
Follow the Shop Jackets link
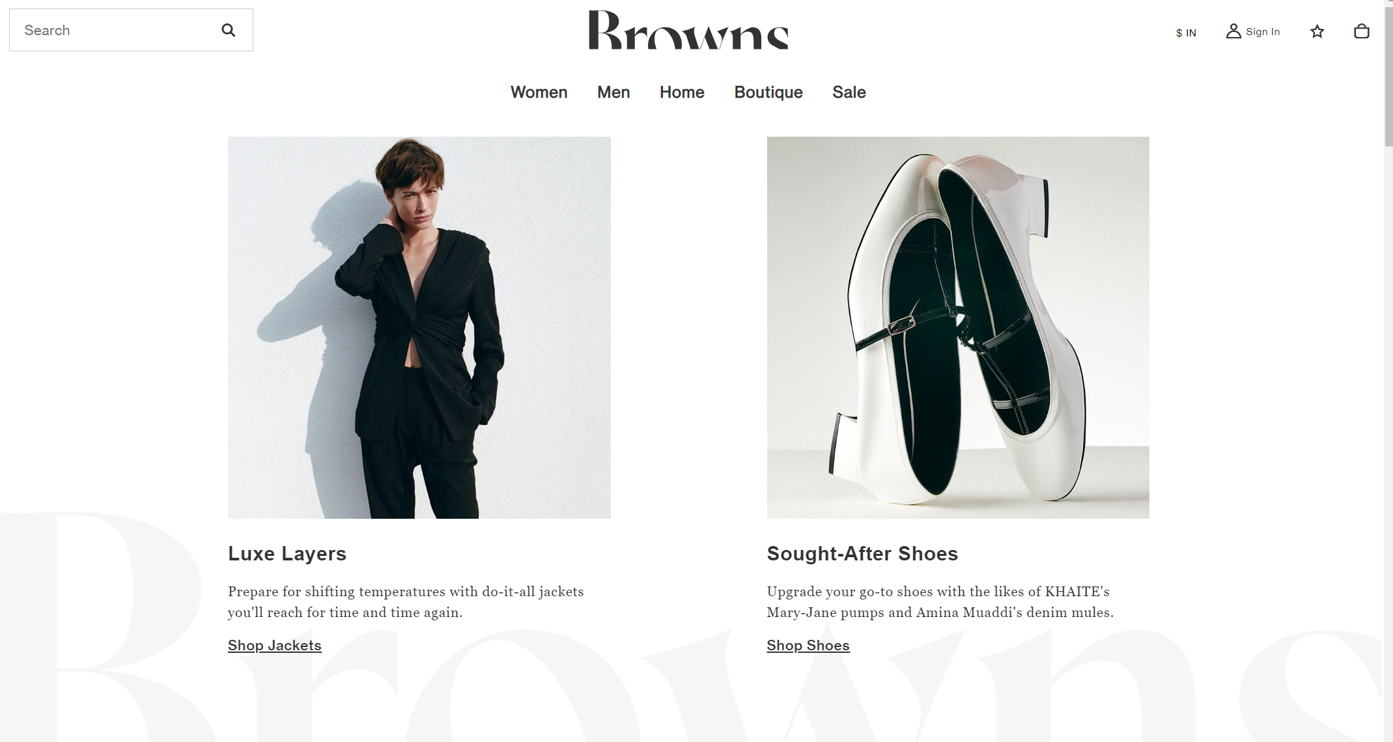coord(275,645)
